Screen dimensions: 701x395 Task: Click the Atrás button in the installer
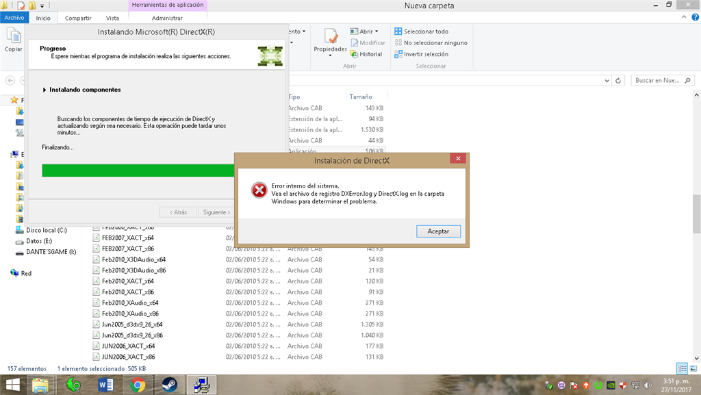(179, 212)
